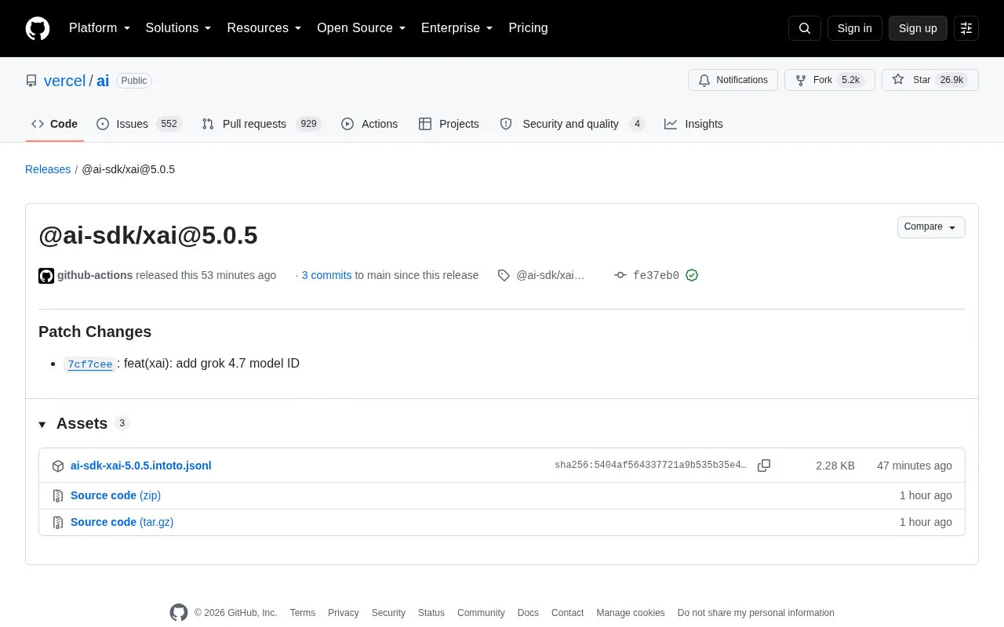Switch to the Actions tab
Viewport: 1004px width, 627px height.
tap(369, 124)
